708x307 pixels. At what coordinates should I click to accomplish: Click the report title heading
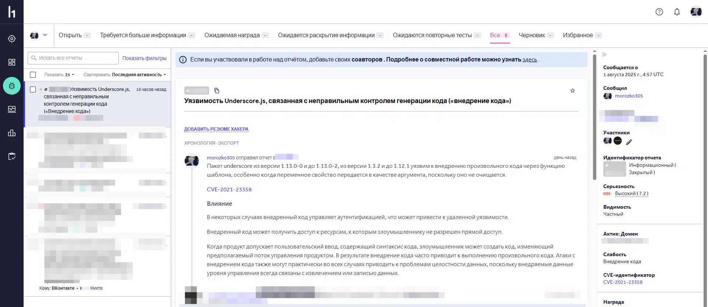pyautogui.click(x=348, y=101)
